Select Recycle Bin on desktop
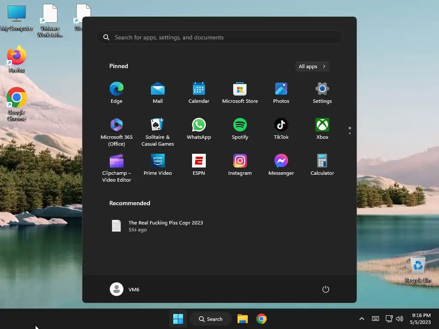The width and height of the screenshot is (439, 329). point(418,270)
